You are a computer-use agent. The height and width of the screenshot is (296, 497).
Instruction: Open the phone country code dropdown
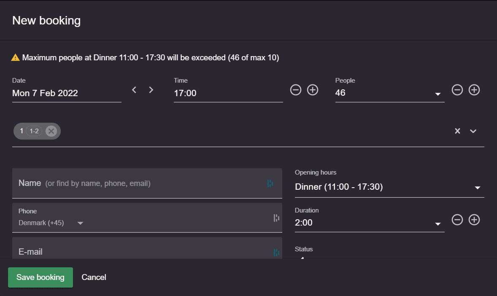[80, 223]
